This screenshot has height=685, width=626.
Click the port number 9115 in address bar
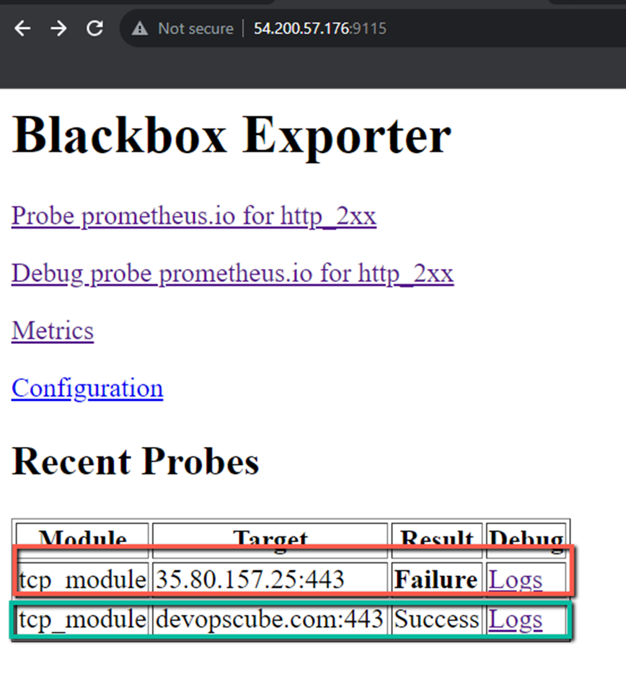coord(368,28)
